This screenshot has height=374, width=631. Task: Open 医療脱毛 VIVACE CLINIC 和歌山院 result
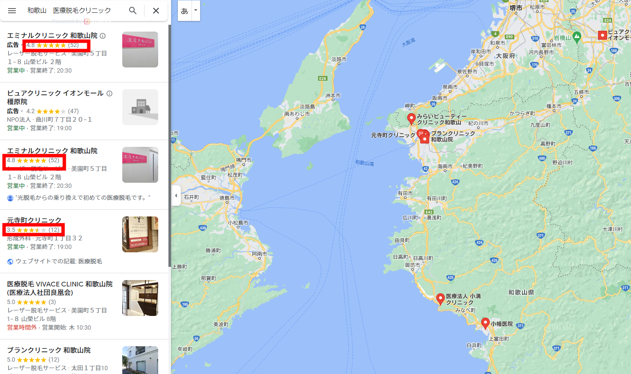(x=60, y=288)
